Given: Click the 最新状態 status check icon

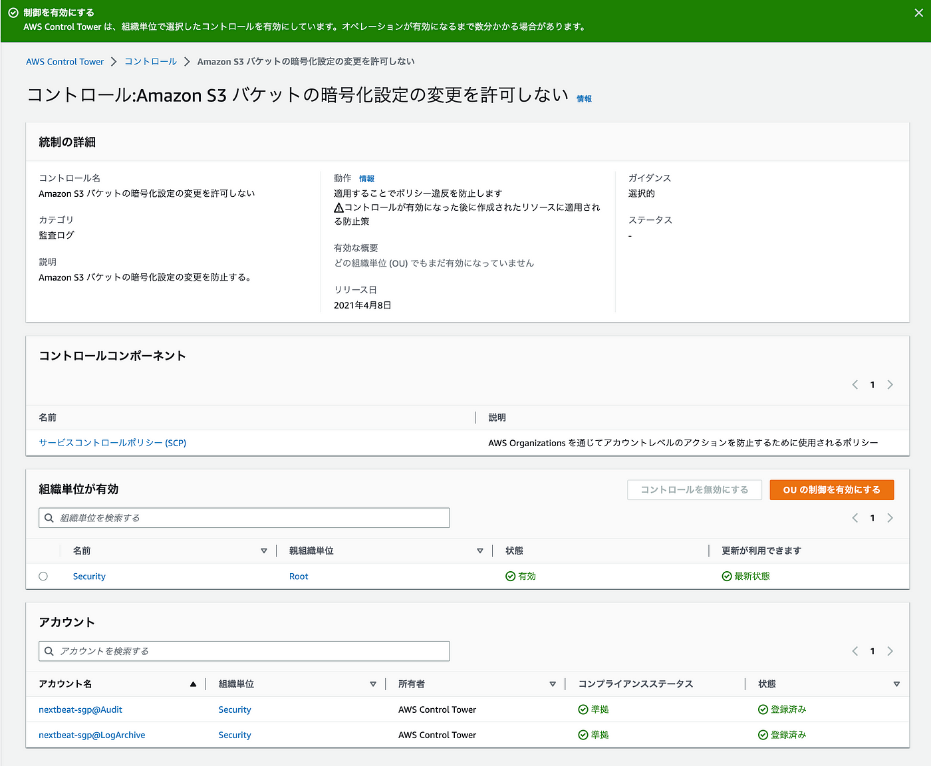Looking at the screenshot, I should (727, 576).
